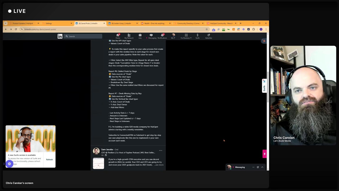Open the dark lightning bolt extension

248,29
